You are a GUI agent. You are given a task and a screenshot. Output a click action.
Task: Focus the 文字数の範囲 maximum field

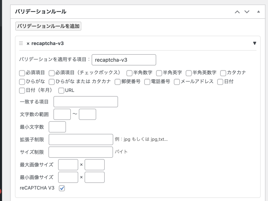click(x=87, y=114)
